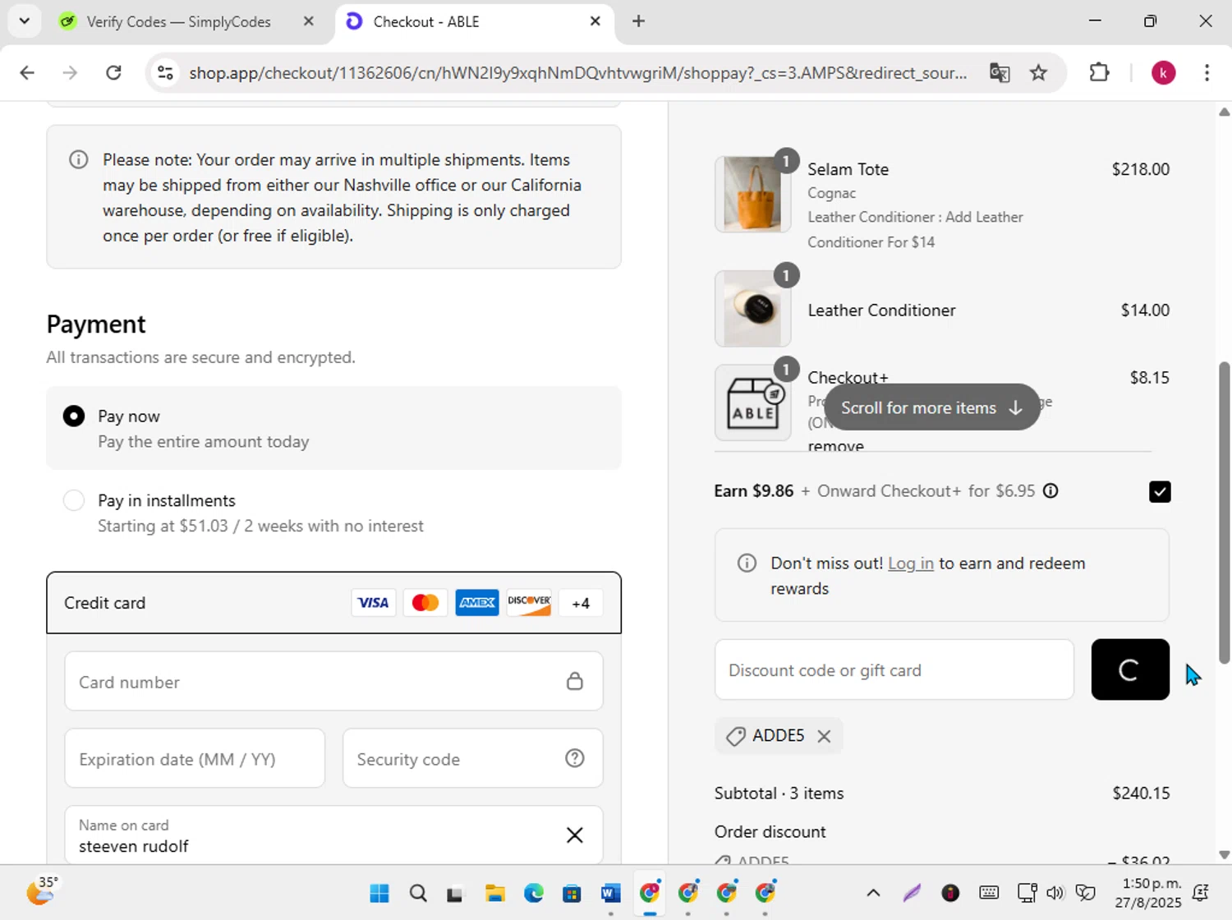Open the Windows Start menu
Viewport: 1232px width, 920px height.
point(379,893)
